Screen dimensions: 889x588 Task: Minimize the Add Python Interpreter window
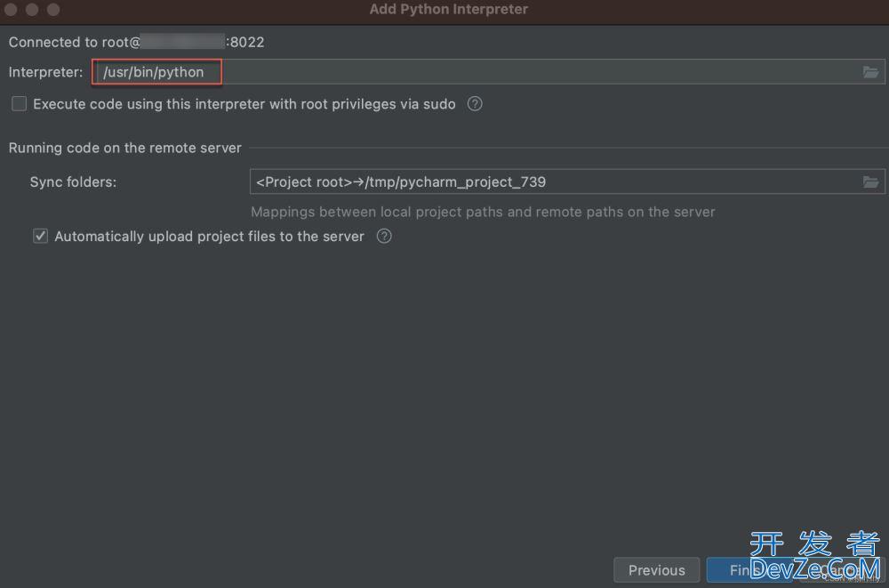[x=32, y=10]
